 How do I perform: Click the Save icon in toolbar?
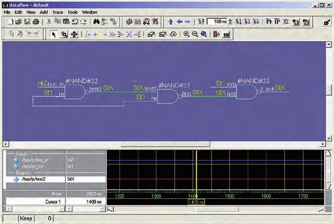(x=27, y=22)
